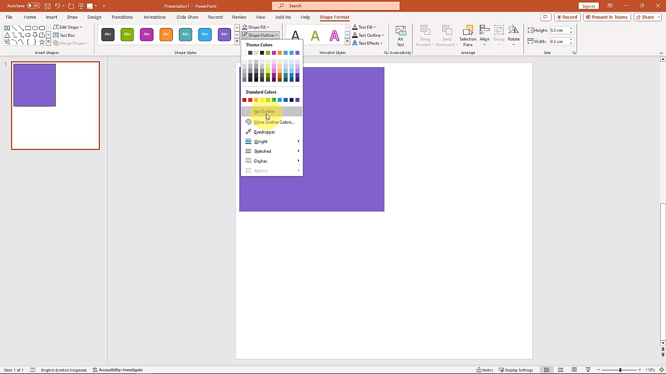
Task: Select the white theme color swatch
Action: 244,52
